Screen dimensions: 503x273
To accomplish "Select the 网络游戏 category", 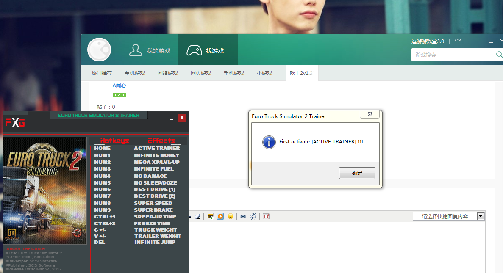I will 168,73.
